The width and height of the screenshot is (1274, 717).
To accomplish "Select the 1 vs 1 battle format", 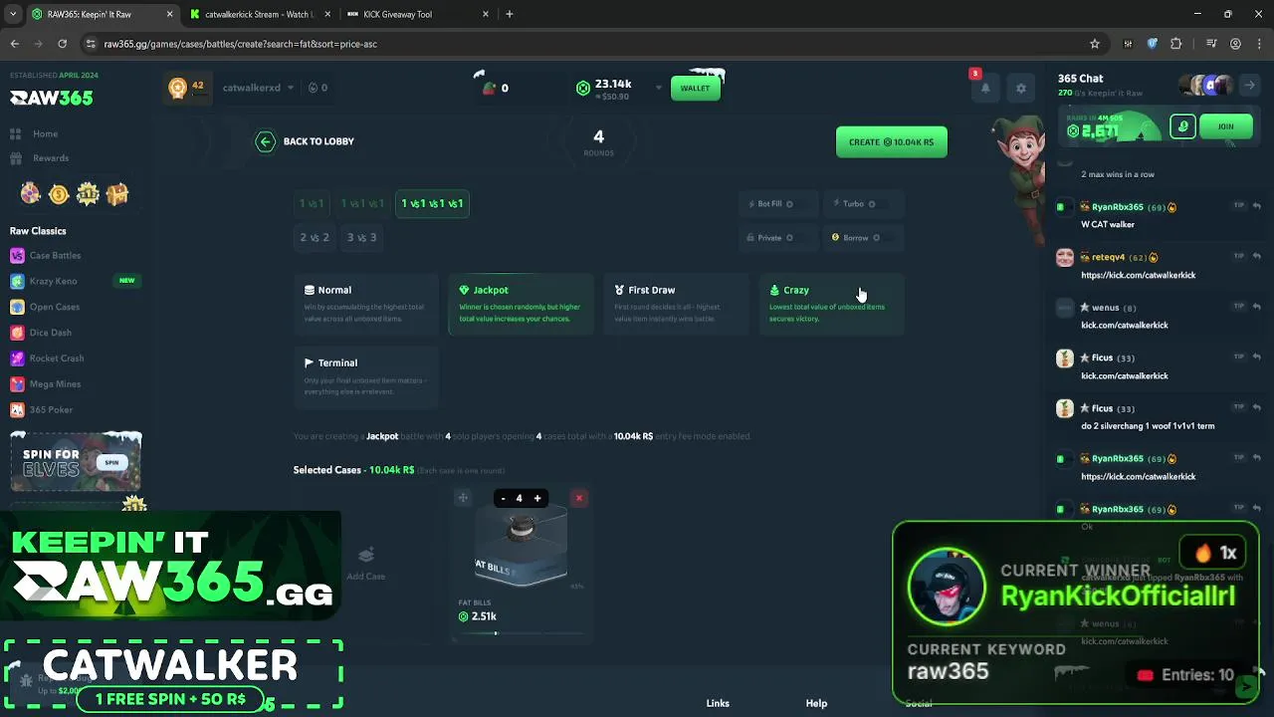I will [x=312, y=203].
